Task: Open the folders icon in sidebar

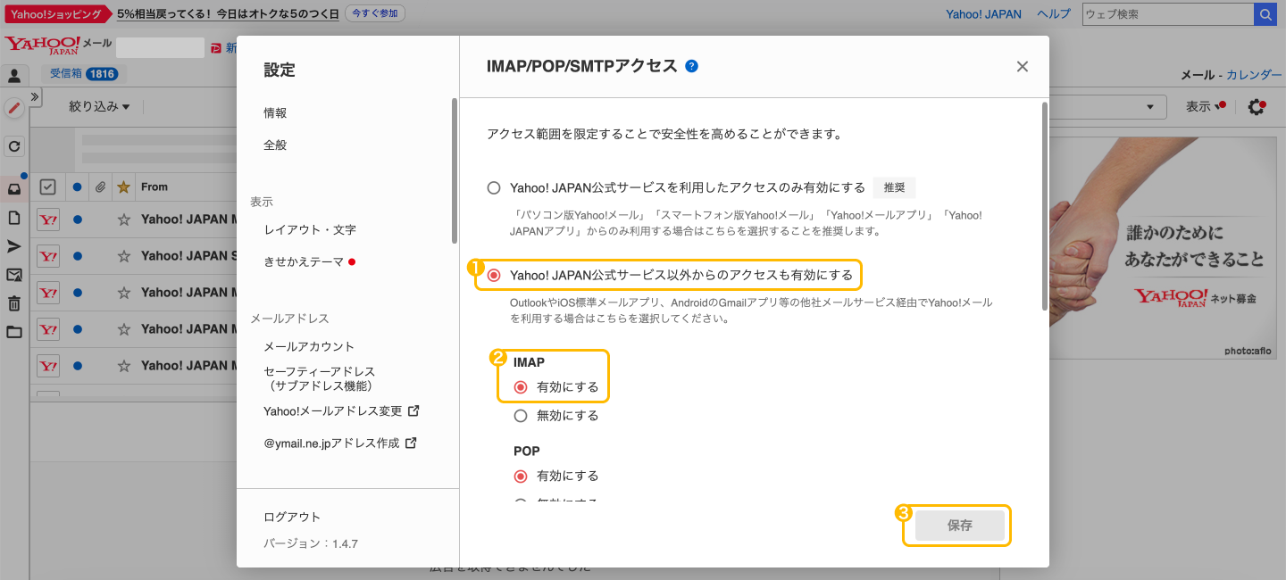Action: (x=14, y=332)
